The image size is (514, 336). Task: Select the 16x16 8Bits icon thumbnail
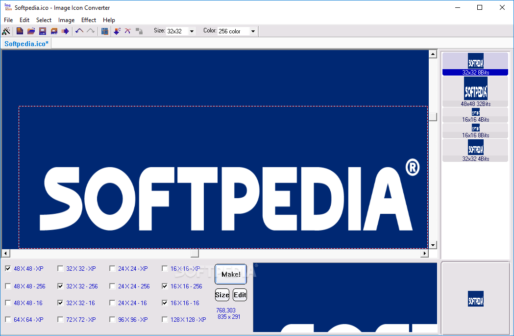475,131
